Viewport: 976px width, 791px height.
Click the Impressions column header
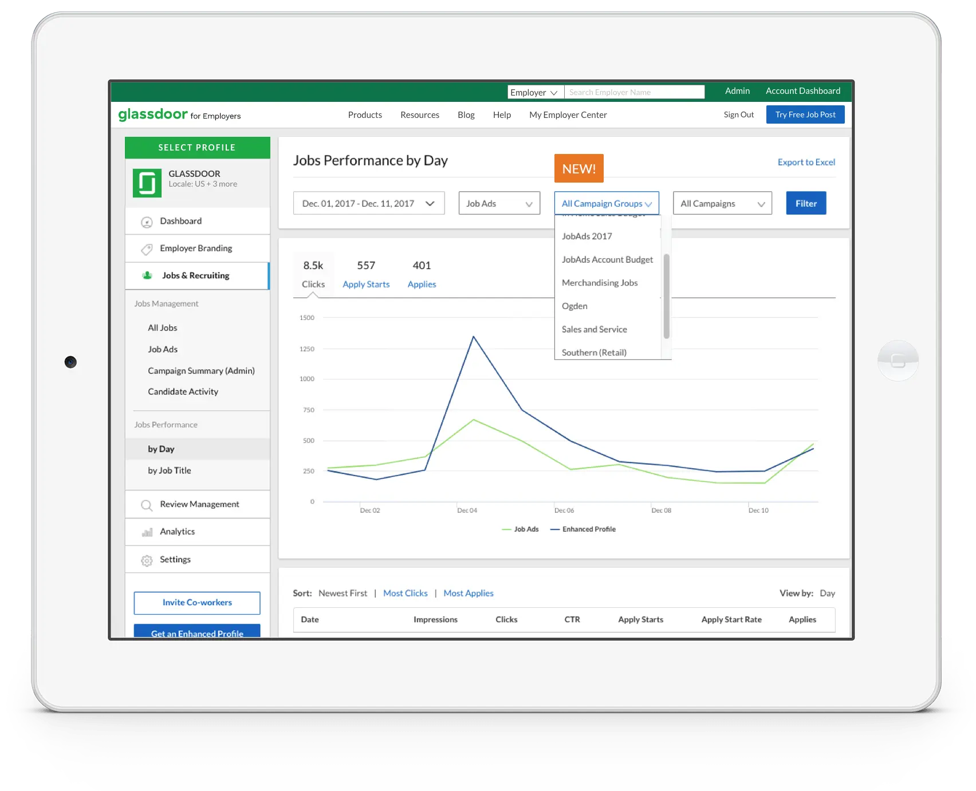[435, 619]
